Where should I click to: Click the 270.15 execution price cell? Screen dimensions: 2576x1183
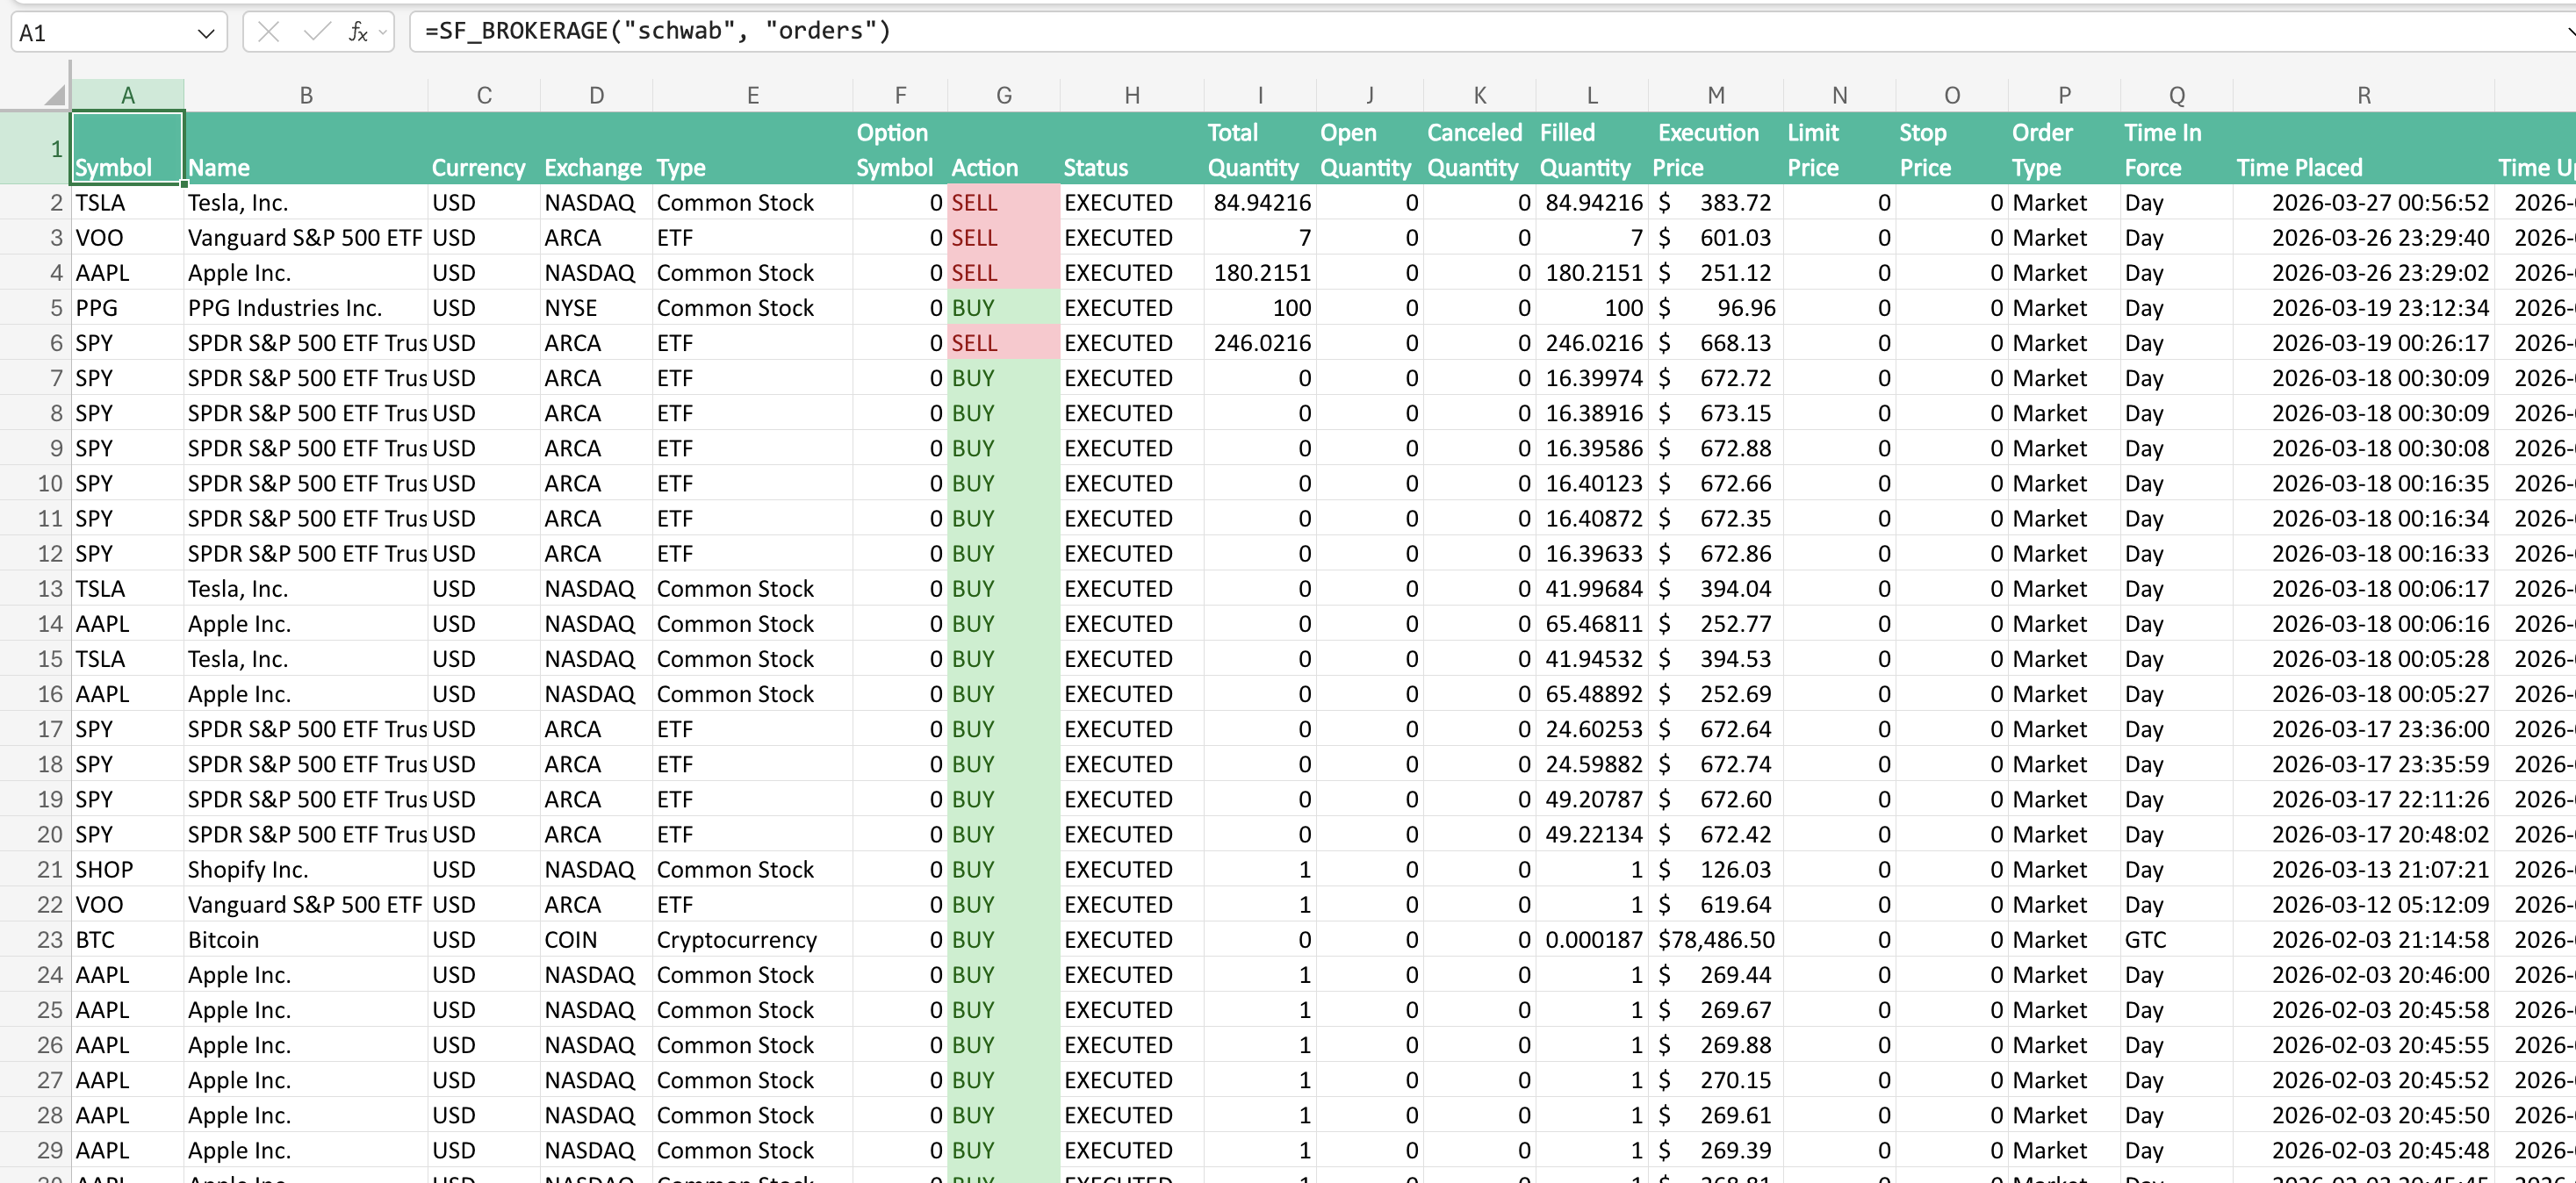(1715, 1080)
